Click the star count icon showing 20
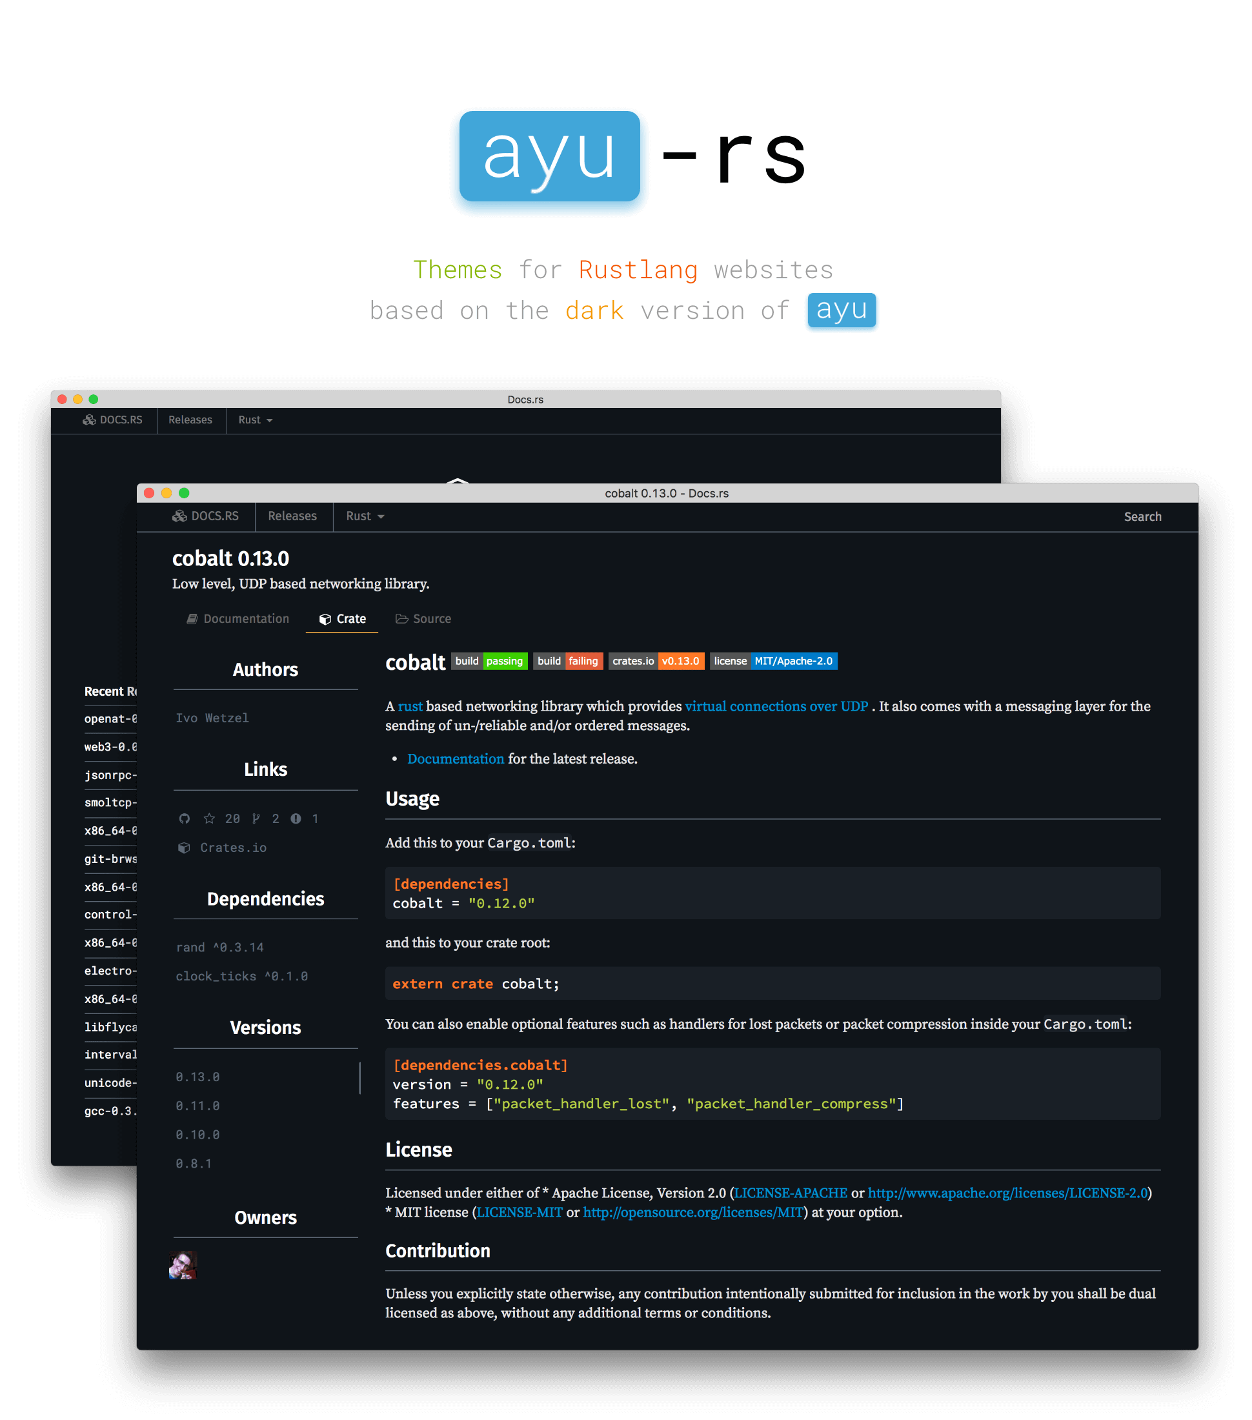Screen dimensions: 1252x1420 point(209,818)
